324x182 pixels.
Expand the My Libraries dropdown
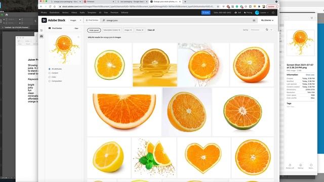click(x=267, y=20)
